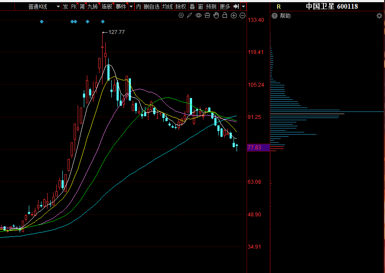385x273 pixels.
Task: Click the 127.77 peak price label
Action: [x=117, y=32]
